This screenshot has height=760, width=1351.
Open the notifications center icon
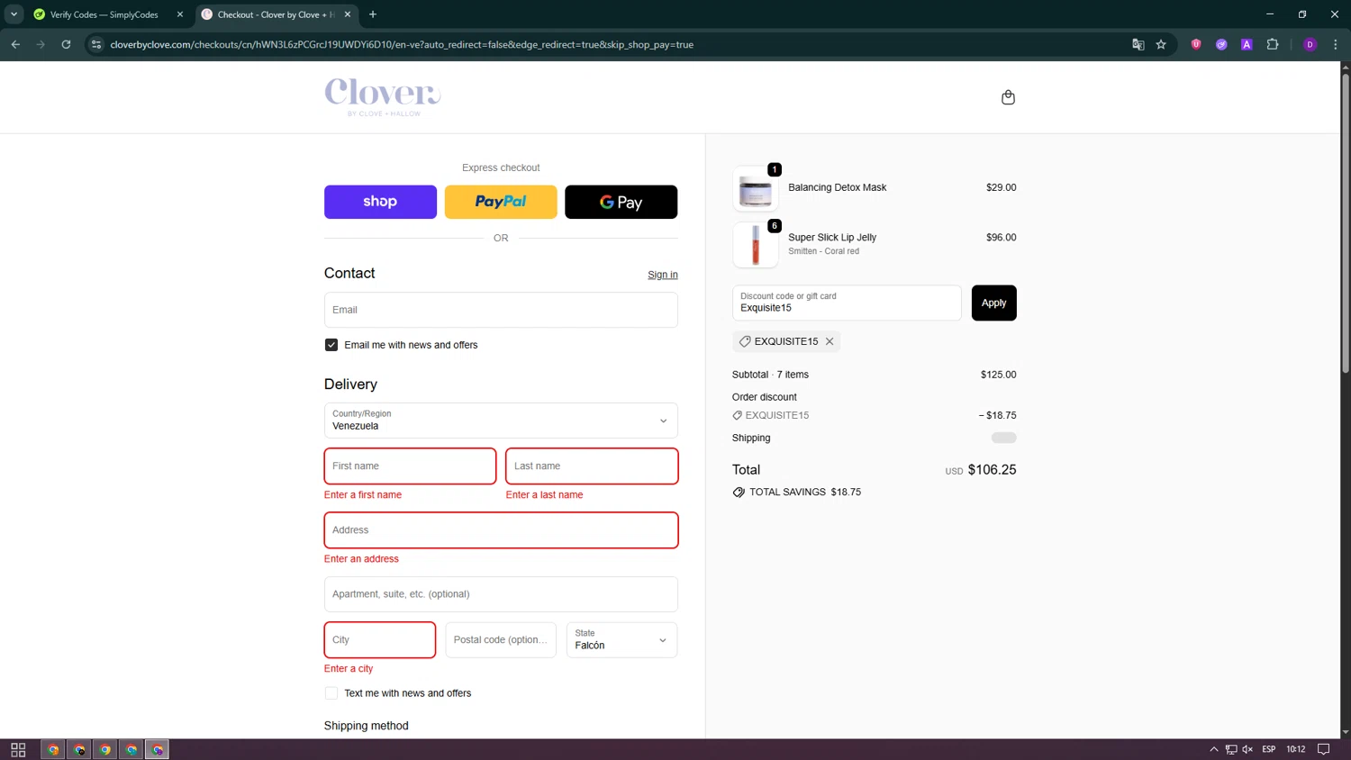point(1323,749)
